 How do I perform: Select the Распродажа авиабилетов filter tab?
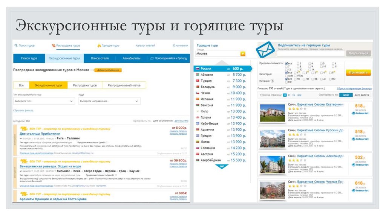coord(124,85)
